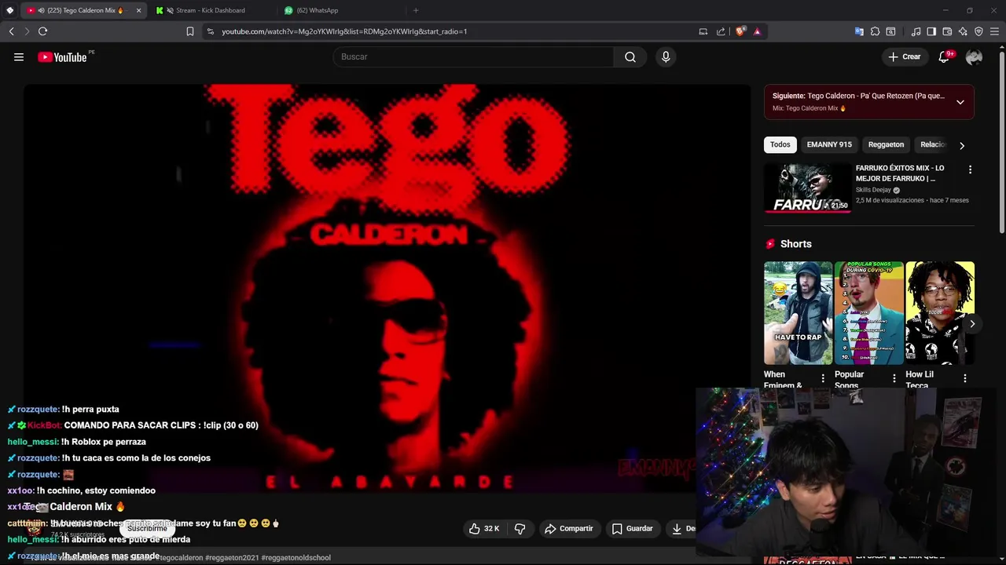1006x565 pixels.
Task: Open the Skills Deejay channel link
Action: [x=873, y=190]
